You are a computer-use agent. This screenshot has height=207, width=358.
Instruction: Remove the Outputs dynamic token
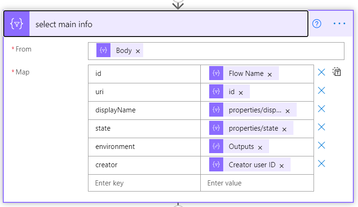(260, 148)
